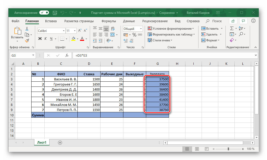Open the yellow fill color swatch

pyautogui.click(x=73, y=39)
